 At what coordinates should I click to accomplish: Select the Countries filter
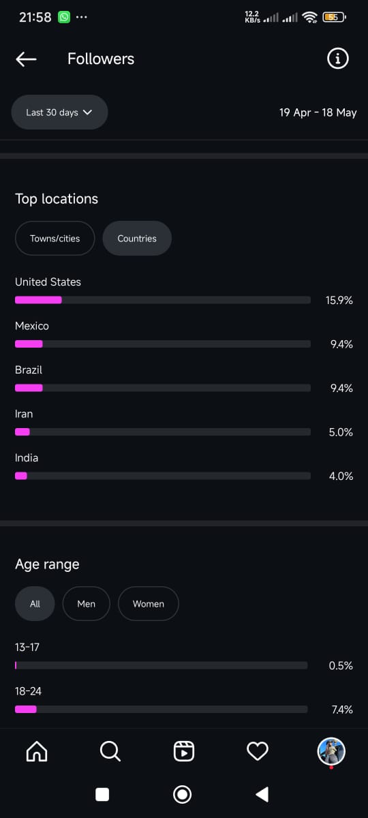pyautogui.click(x=137, y=239)
